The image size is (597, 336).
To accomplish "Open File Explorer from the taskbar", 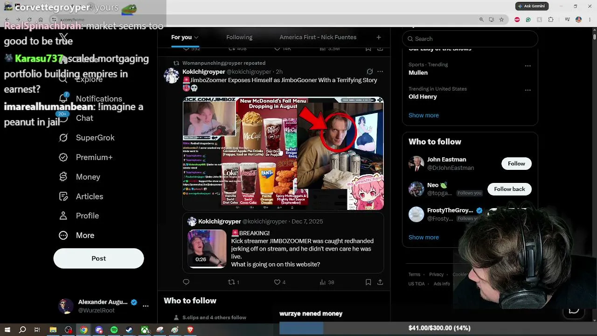I will 53,330.
